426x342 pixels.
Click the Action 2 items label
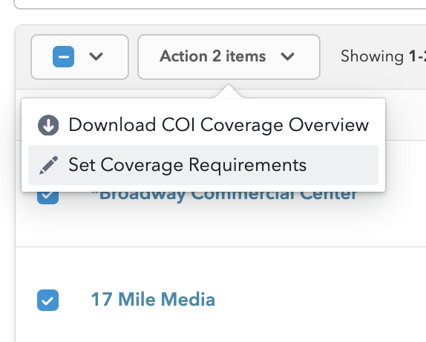tap(213, 56)
